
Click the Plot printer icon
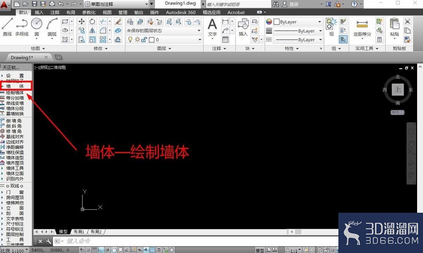[x=52, y=4]
